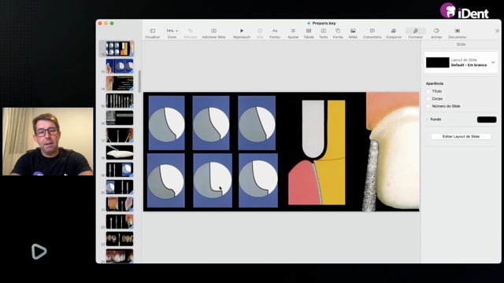Viewport: 504px width, 283px height.
Task: Select slide 13 thumbnail with blue teeth diagrams
Action: (120, 66)
